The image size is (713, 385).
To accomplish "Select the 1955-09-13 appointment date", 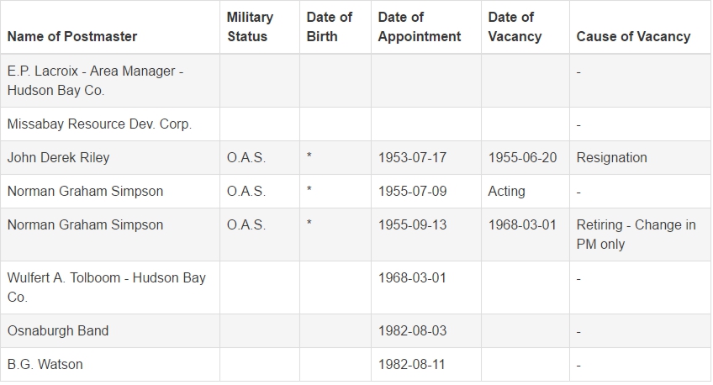I will 412,225.
